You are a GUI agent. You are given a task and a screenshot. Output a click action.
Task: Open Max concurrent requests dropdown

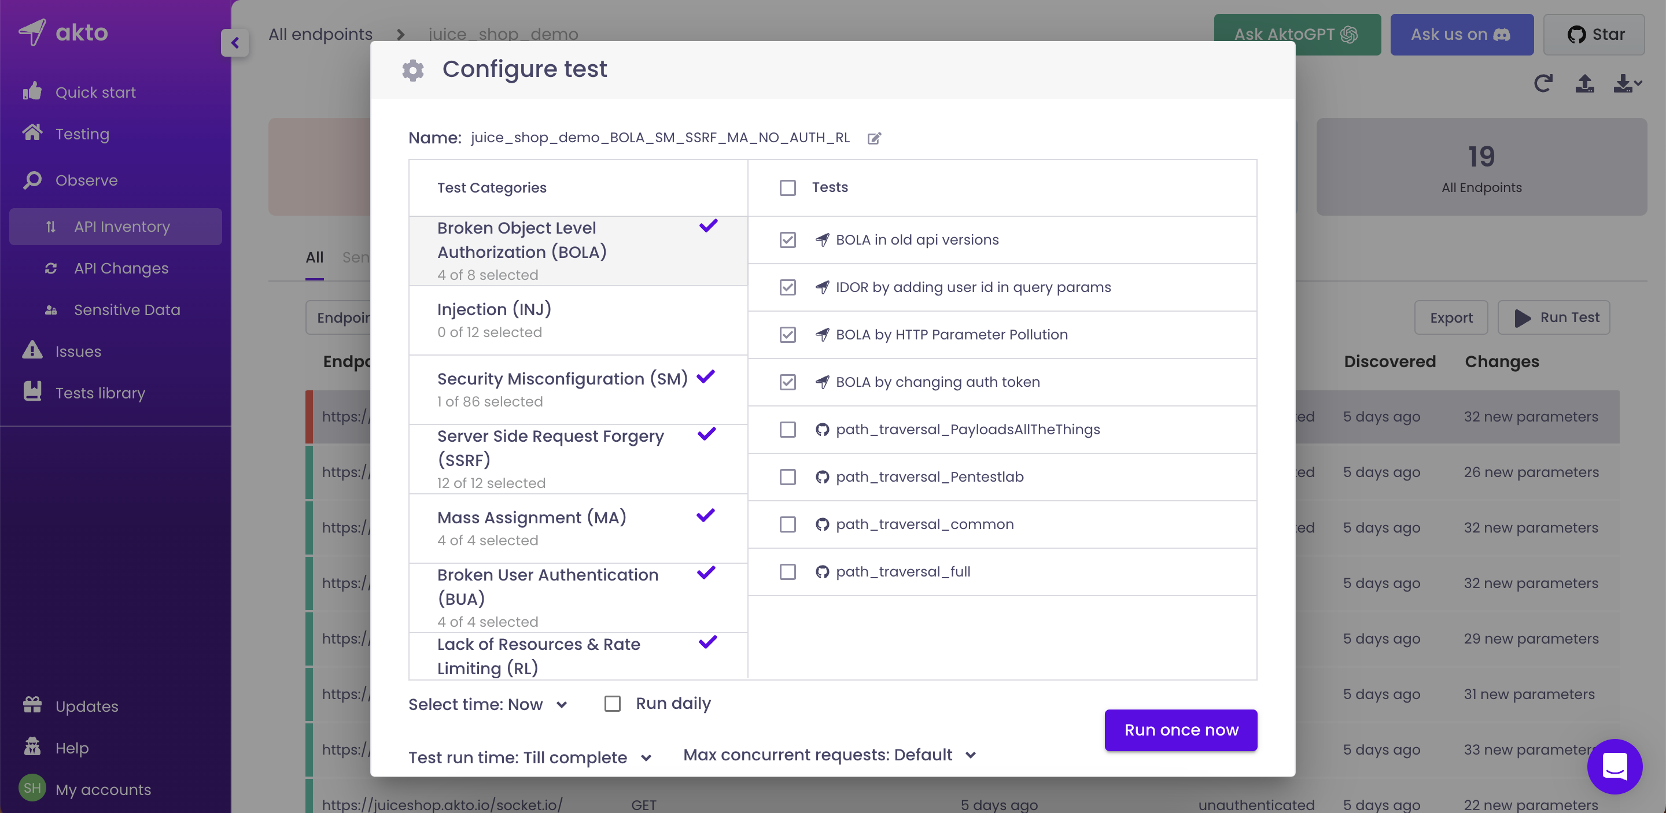pos(971,754)
